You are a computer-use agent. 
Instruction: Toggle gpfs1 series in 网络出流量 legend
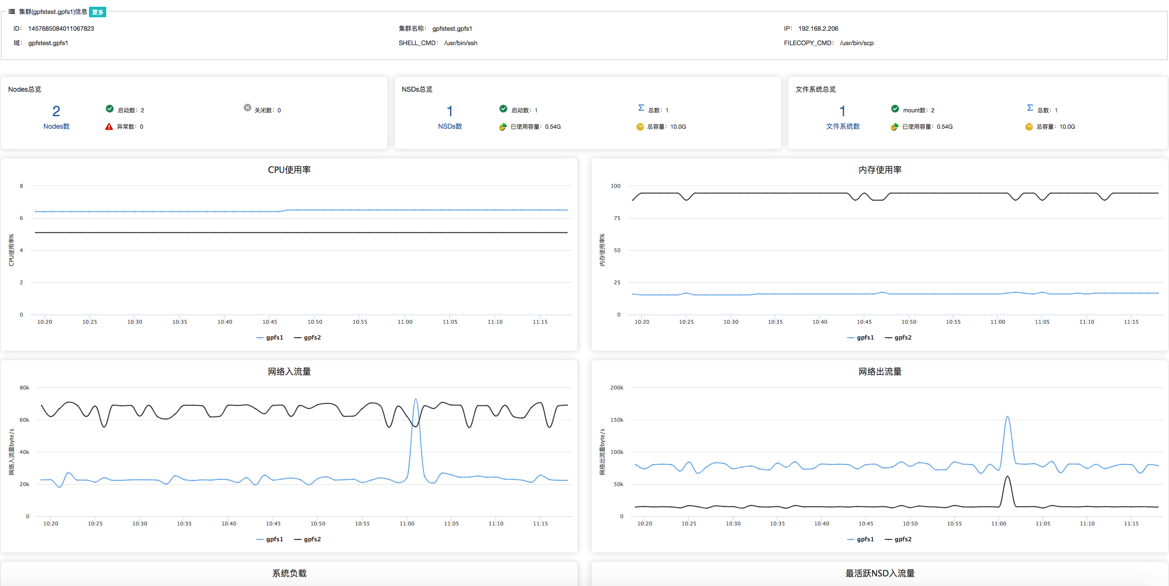pos(860,539)
